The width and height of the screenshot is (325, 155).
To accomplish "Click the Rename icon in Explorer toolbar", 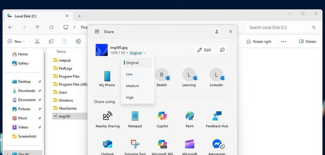I will [x=78, y=41].
